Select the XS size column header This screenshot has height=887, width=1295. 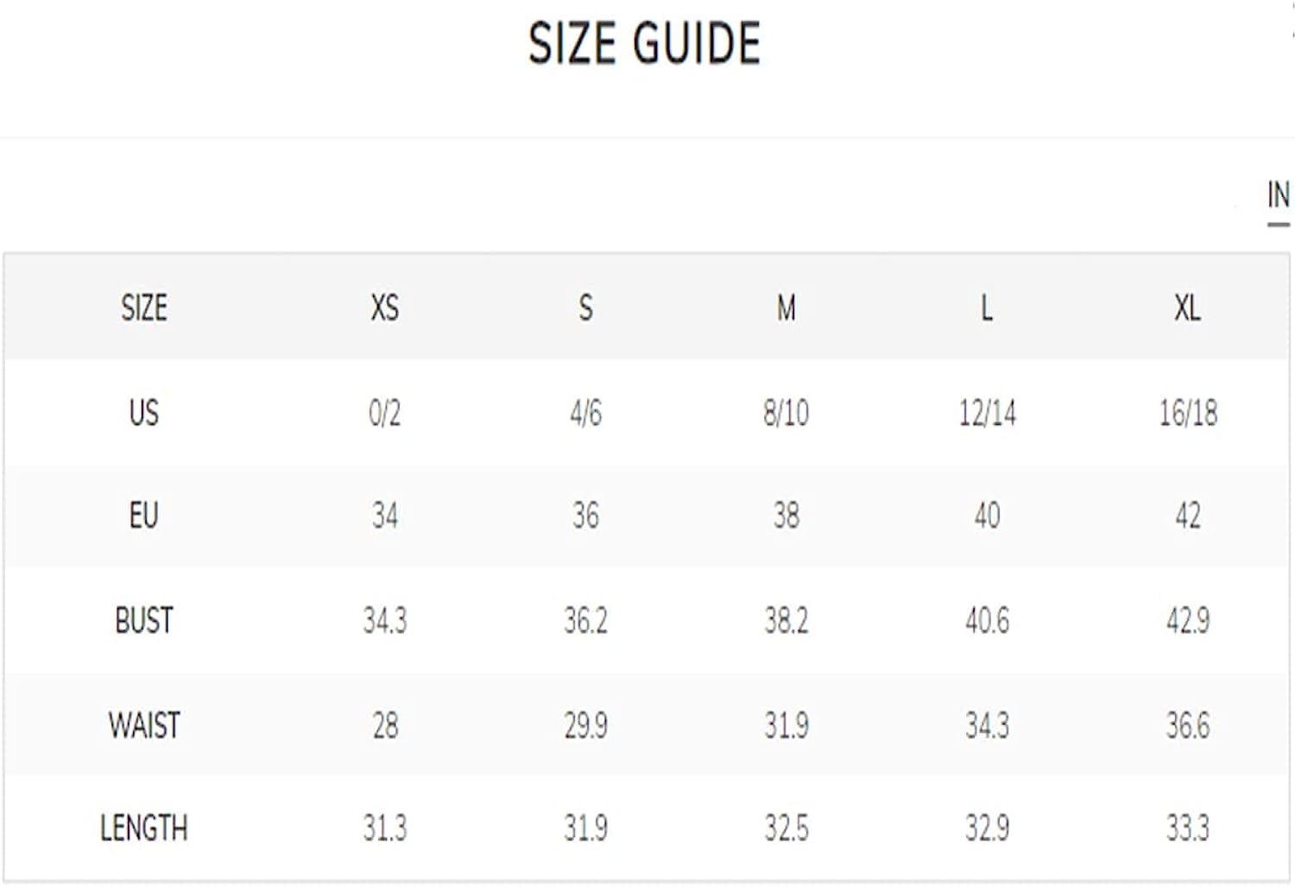[x=385, y=307]
